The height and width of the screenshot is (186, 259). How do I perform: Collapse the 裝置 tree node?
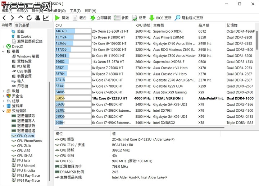4,51
